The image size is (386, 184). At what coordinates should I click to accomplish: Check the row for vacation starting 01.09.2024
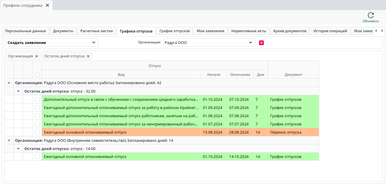[x=37, y=108]
